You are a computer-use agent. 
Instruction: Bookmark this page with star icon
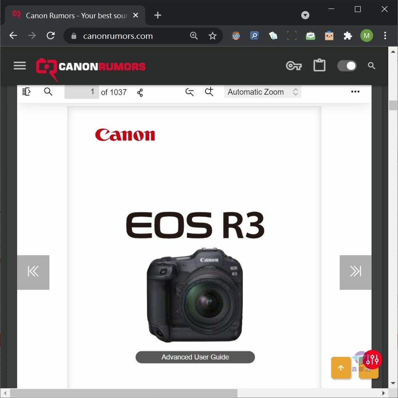pyautogui.click(x=212, y=36)
